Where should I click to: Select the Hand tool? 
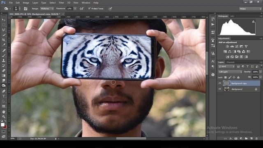4,112
